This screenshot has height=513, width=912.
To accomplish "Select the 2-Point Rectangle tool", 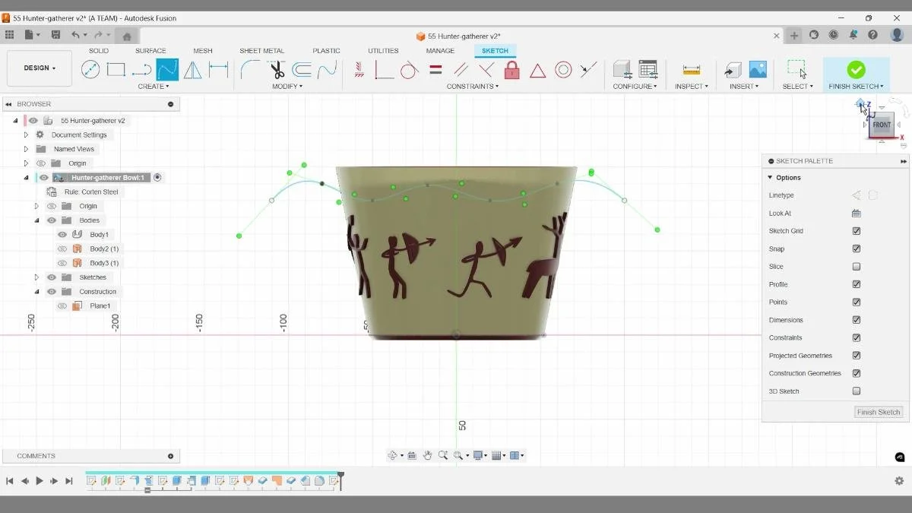I will [116, 69].
